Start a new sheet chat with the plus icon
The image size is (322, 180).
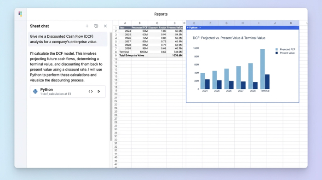coord(87,26)
